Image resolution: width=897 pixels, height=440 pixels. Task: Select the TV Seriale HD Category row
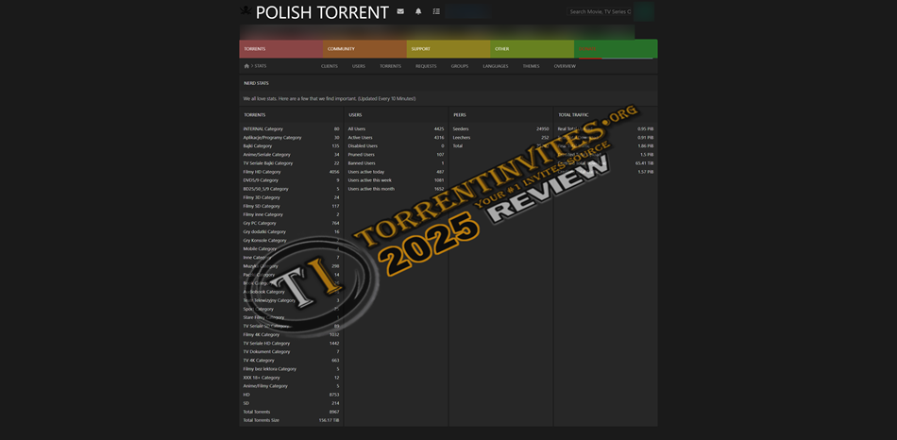coord(291,344)
